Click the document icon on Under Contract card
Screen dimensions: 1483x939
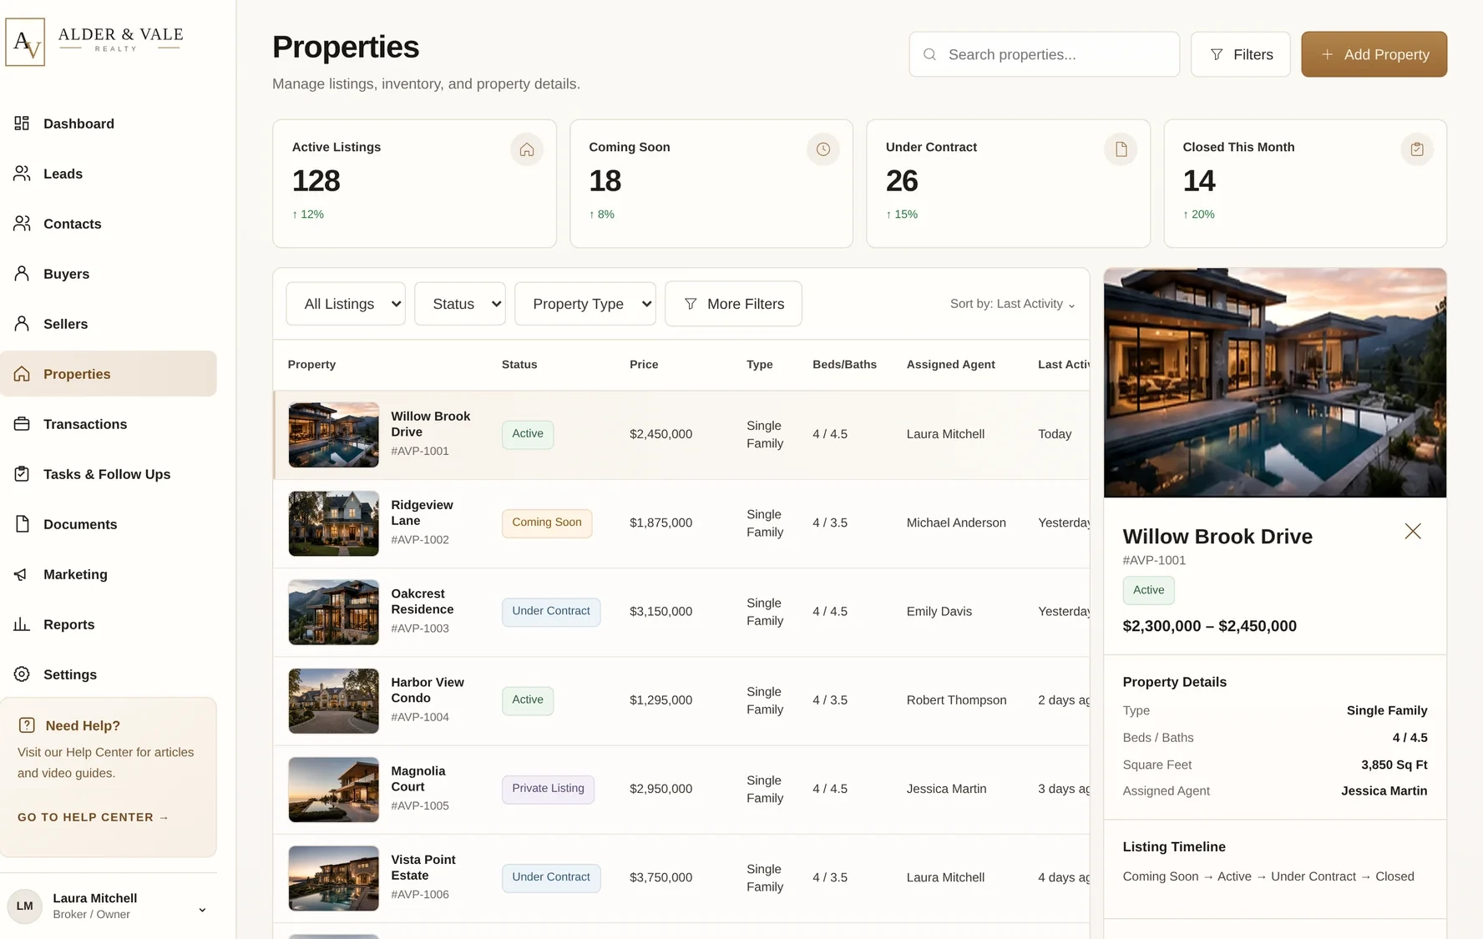pos(1121,149)
